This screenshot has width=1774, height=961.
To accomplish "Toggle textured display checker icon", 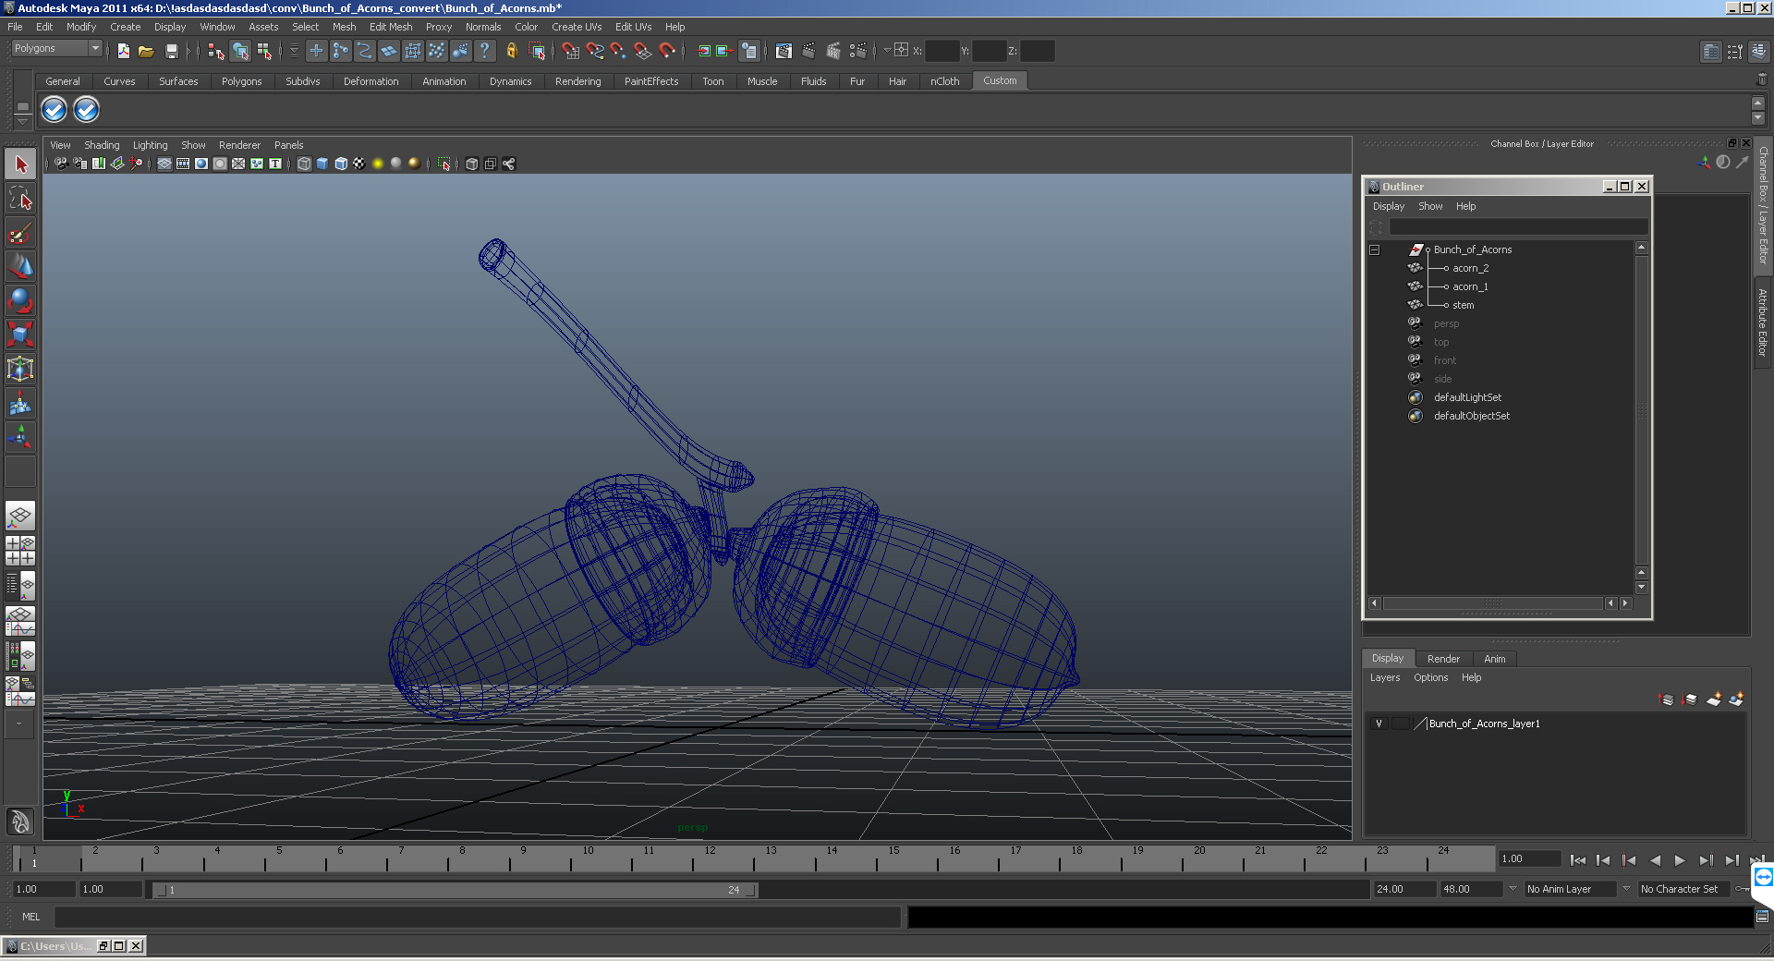I will (359, 164).
